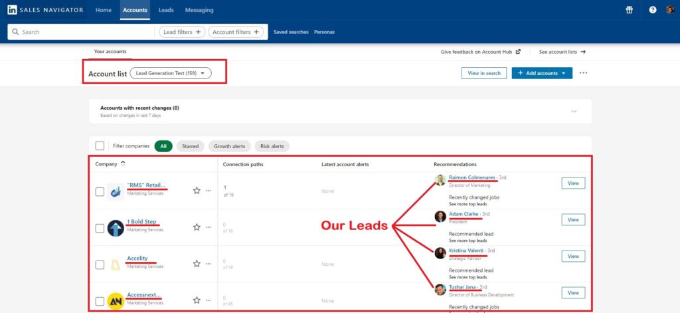Open the profile avatar menu
This screenshot has height=313, width=680.
670,9
